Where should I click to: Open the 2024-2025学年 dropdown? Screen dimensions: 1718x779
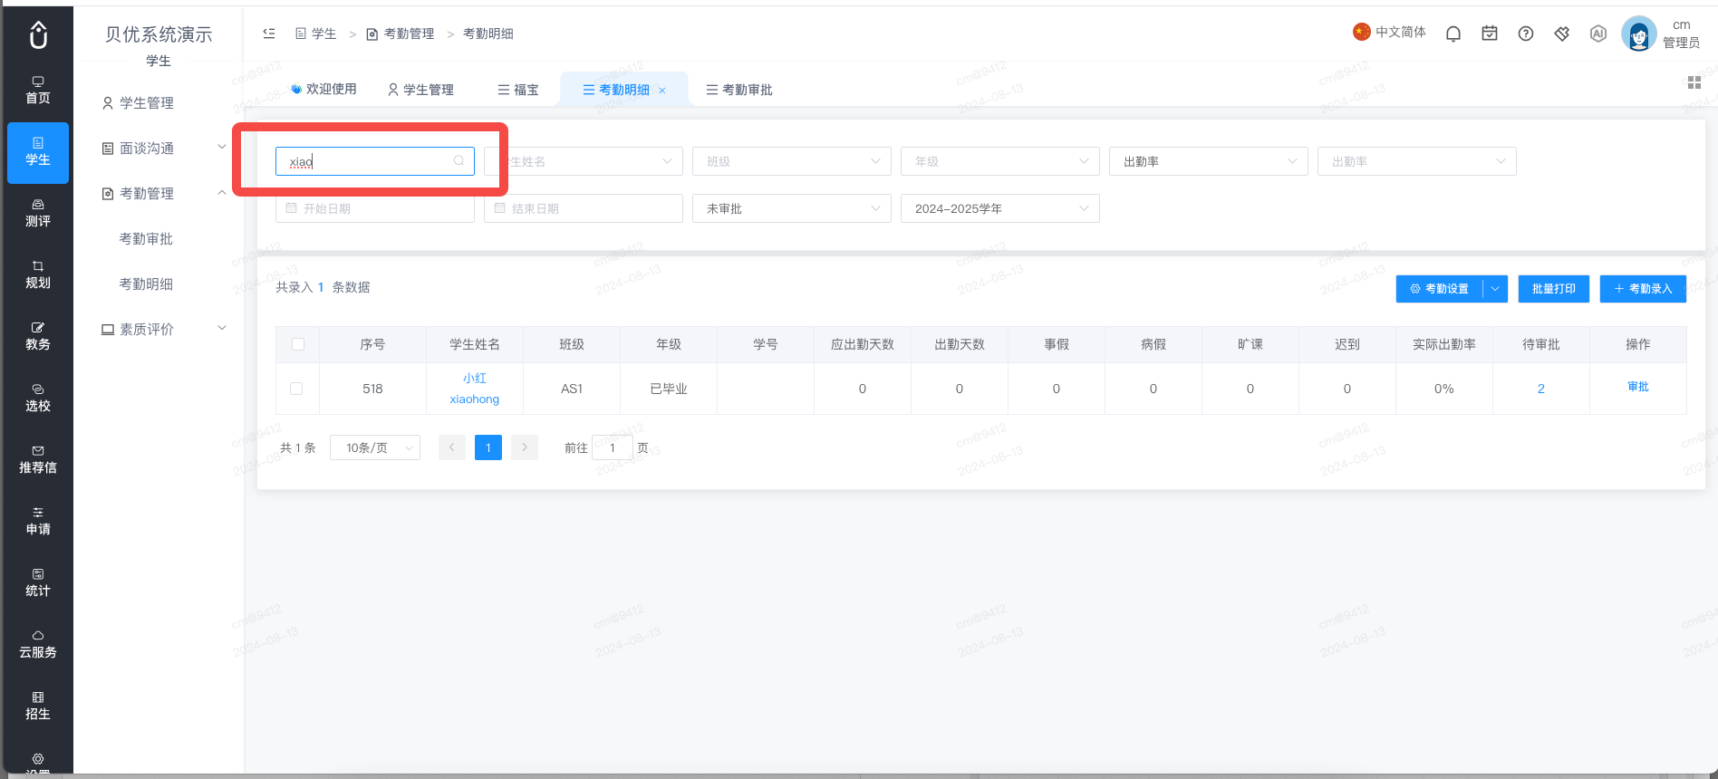click(x=1000, y=208)
